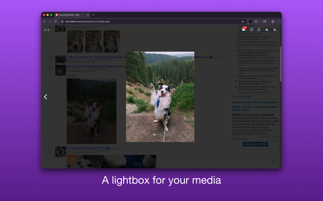Image resolution: width=323 pixels, height=201 pixels.
Task: Open the 'Milo had some hilariously good poses' post
Action: click(96, 66)
